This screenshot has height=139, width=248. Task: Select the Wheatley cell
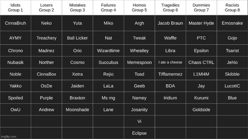pos(139,51)
